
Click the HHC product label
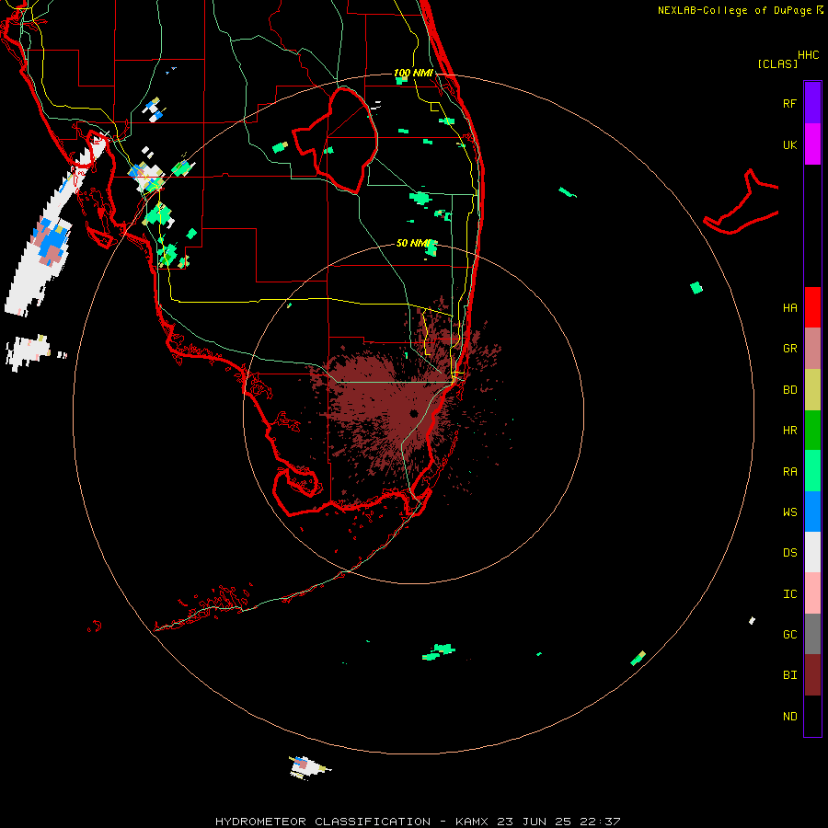click(x=808, y=55)
